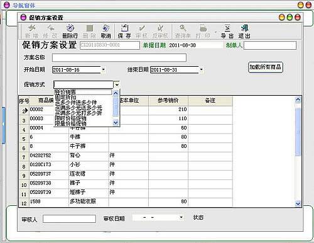
Task: Click the 备注 column header
Action: [x=210, y=101]
